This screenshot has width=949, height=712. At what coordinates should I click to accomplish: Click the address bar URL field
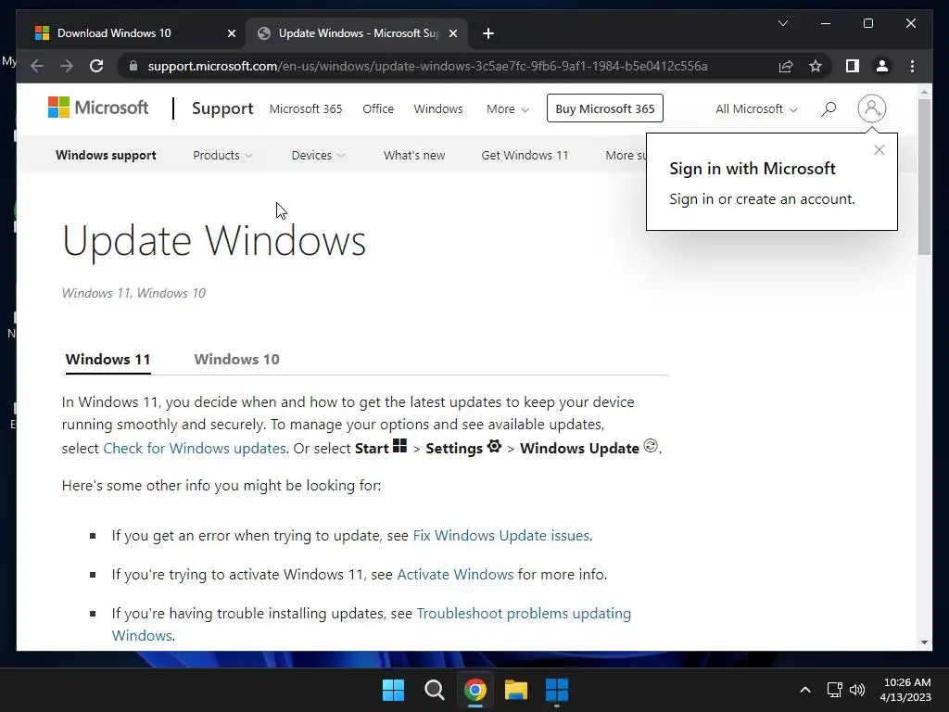[x=427, y=66]
